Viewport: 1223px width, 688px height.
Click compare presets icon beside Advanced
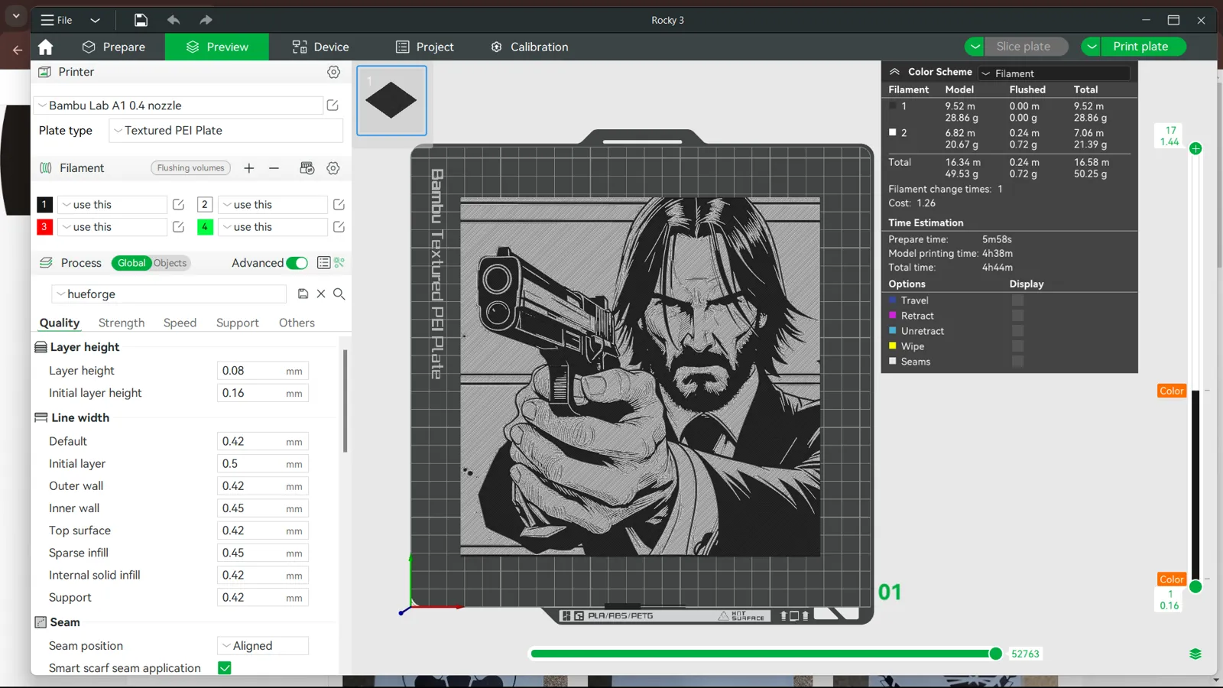[x=339, y=263]
